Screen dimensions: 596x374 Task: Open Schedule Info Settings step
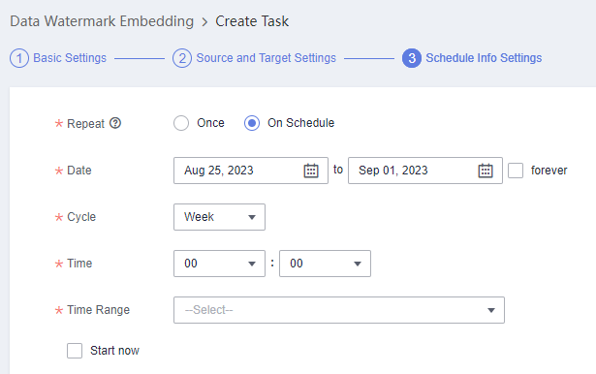click(x=484, y=58)
